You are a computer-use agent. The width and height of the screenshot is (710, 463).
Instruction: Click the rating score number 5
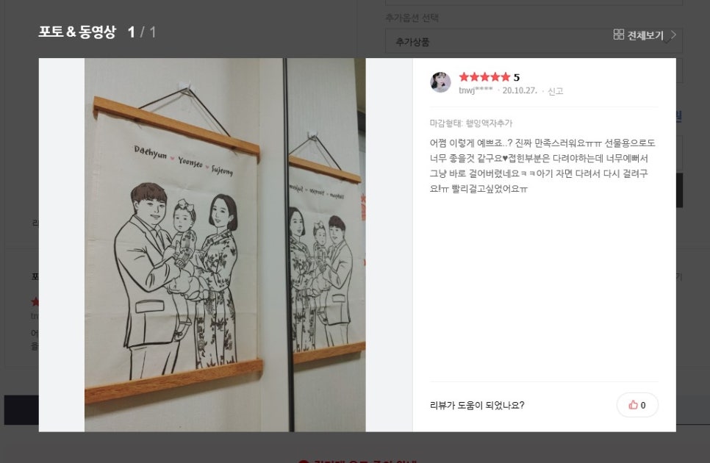(517, 77)
